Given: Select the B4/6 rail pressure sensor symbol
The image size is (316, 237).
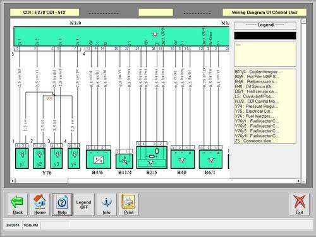Looking at the screenshot, I should click(x=99, y=159).
